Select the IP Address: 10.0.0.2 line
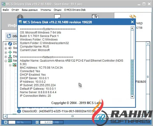 [33, 82]
